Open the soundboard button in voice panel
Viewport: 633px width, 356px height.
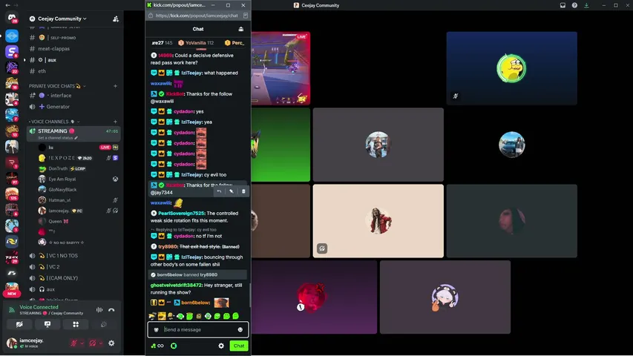tap(104, 324)
